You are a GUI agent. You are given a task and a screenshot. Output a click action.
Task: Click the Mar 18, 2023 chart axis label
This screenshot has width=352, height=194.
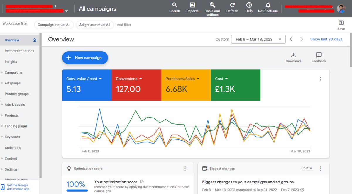(300, 152)
